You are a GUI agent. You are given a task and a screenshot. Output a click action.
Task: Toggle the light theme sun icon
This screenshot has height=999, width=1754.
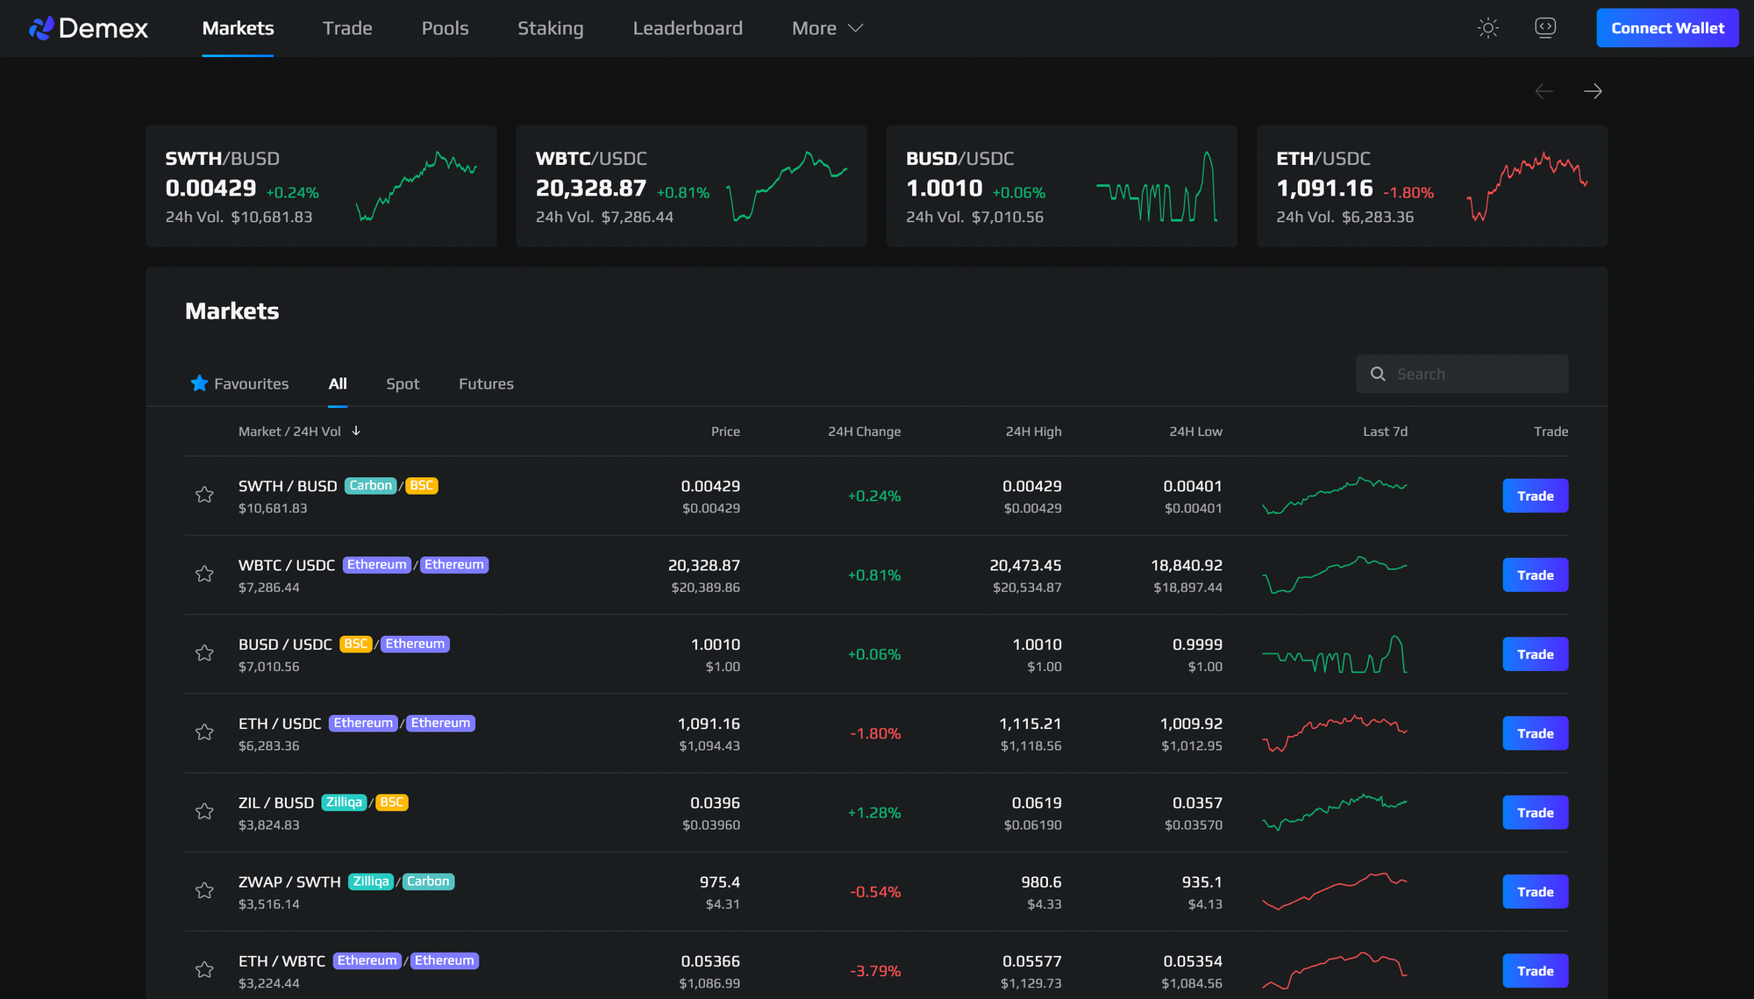[1488, 28]
